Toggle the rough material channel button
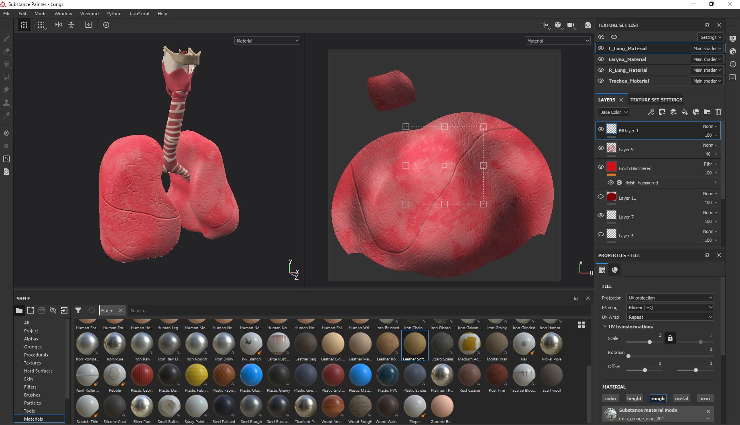740x425 pixels. pyautogui.click(x=658, y=399)
